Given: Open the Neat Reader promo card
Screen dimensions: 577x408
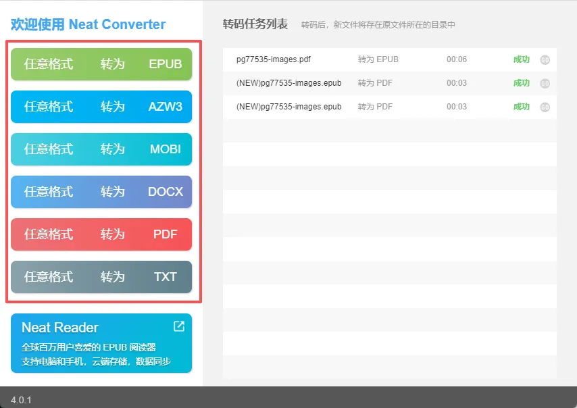Looking at the screenshot, I should pos(101,343).
